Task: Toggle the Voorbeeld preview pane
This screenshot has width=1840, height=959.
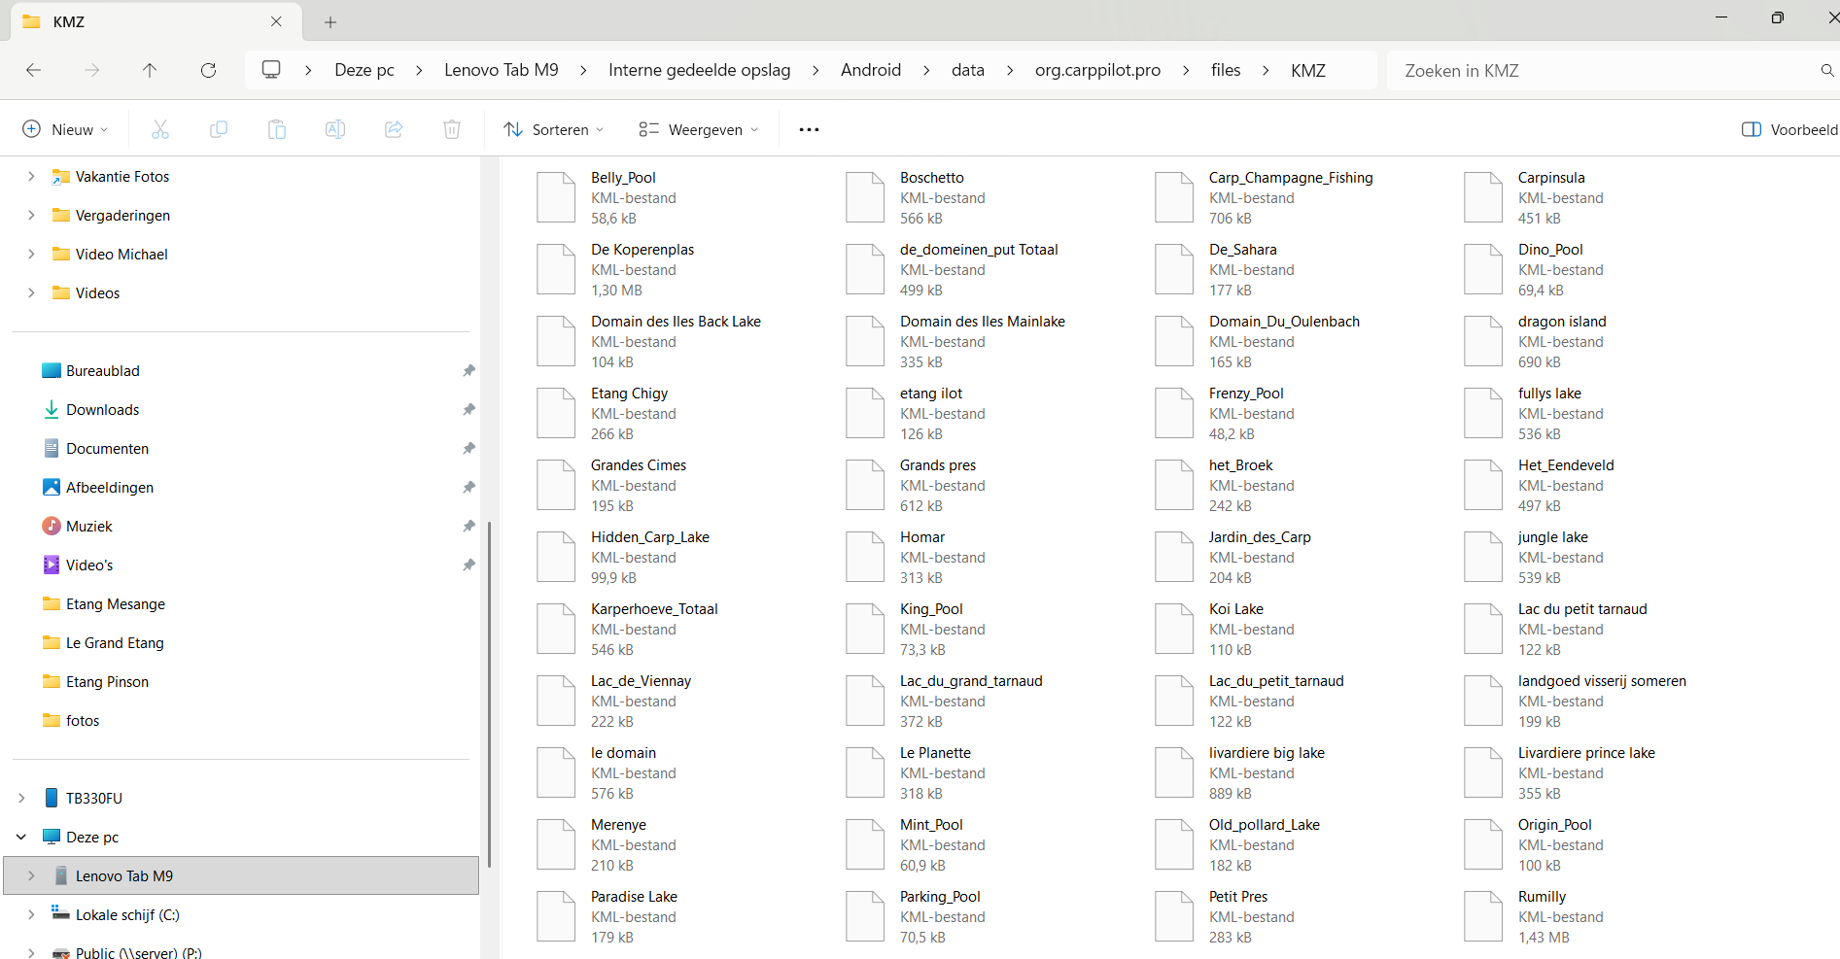Action: point(1788,129)
